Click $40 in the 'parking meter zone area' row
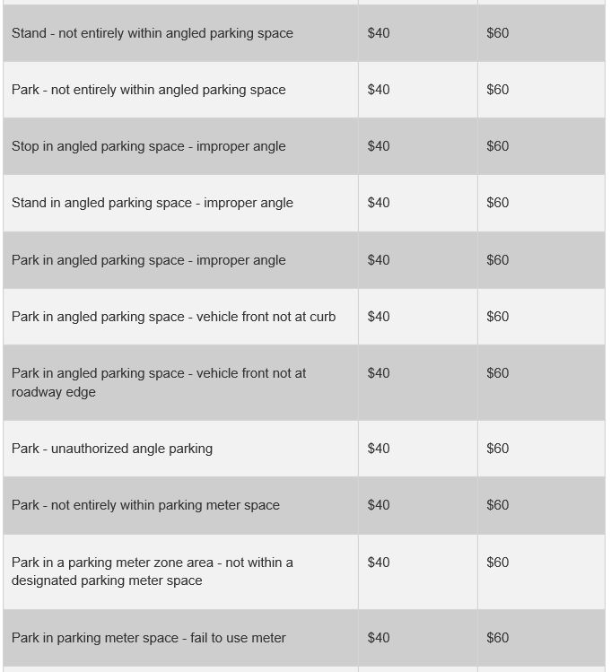The width and height of the screenshot is (611, 672). (x=379, y=563)
